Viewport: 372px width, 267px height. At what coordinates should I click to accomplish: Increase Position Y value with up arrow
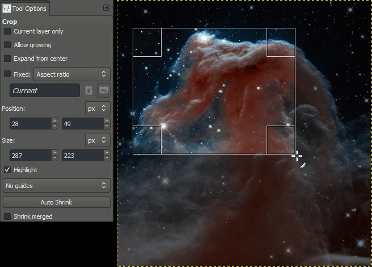[107, 121]
